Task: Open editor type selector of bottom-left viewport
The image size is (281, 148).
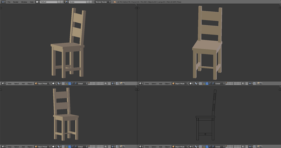Action: point(4,146)
